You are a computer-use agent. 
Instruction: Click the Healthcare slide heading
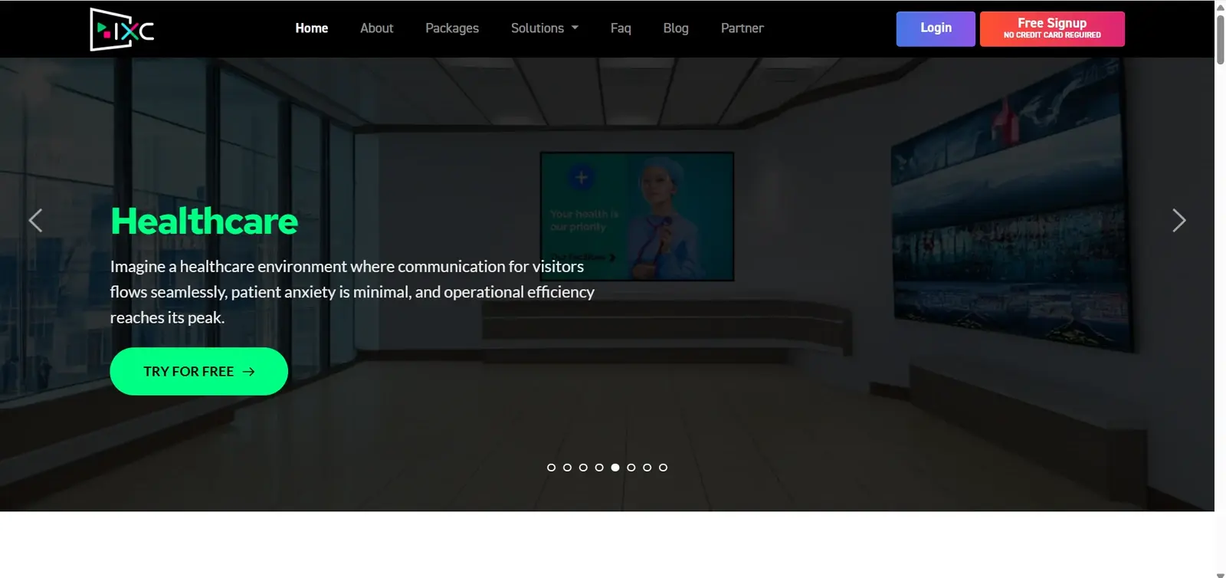pos(205,222)
